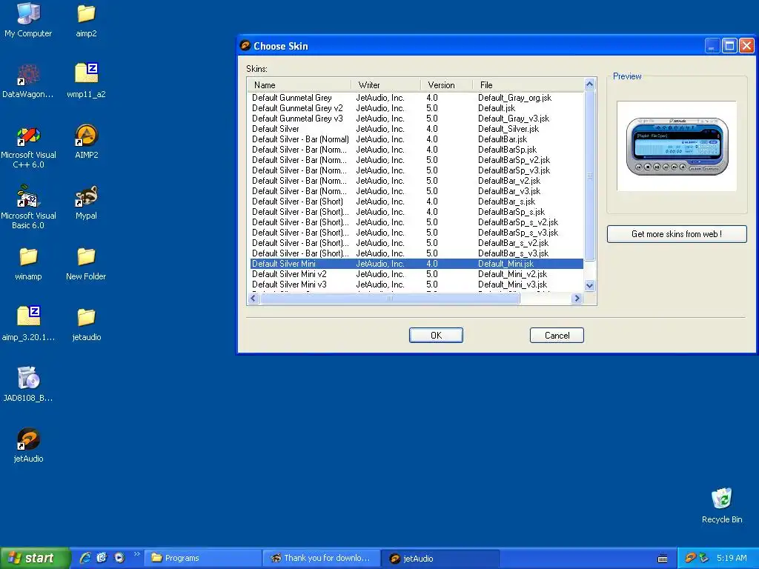Sort skins by Name column header
The image size is (759, 569).
pos(299,84)
